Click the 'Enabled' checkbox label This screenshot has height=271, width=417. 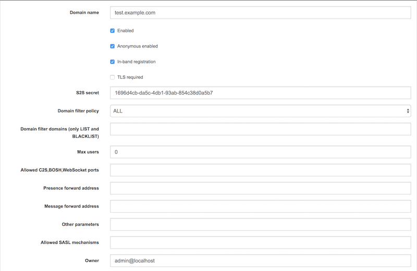pyautogui.click(x=126, y=31)
